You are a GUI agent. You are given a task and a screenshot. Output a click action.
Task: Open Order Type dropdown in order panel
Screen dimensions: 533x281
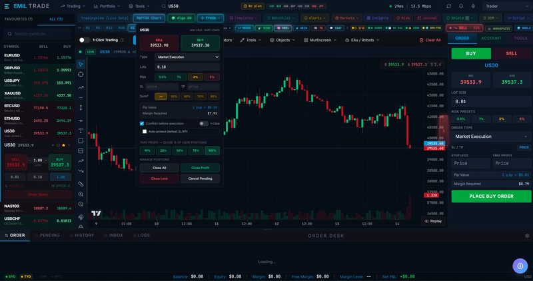pyautogui.click(x=491, y=137)
